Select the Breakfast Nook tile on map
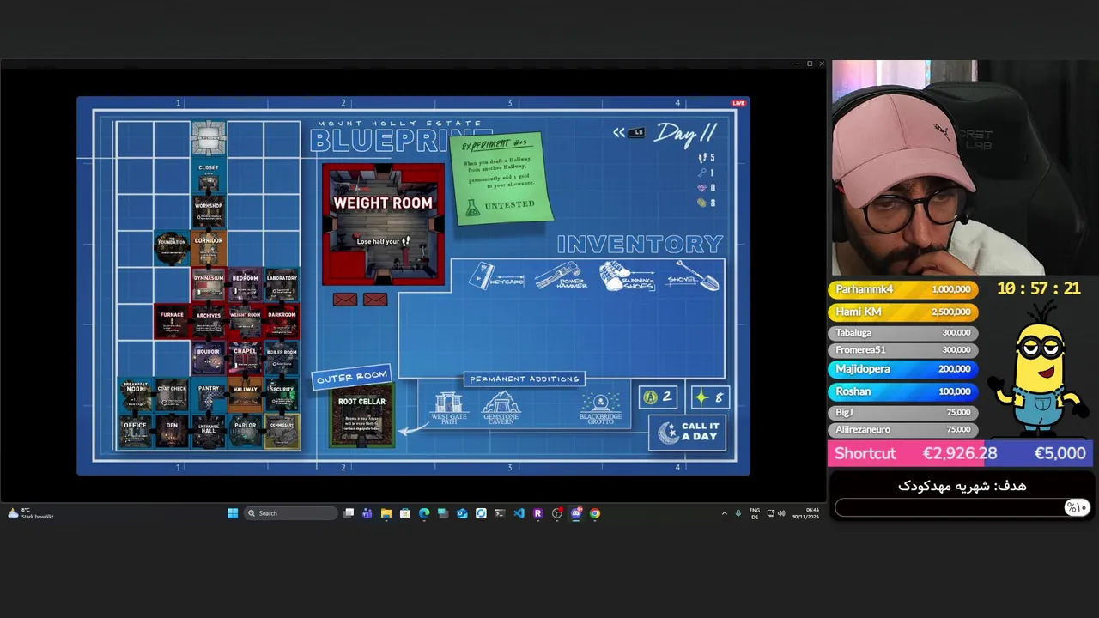The image size is (1099, 618). (x=135, y=396)
